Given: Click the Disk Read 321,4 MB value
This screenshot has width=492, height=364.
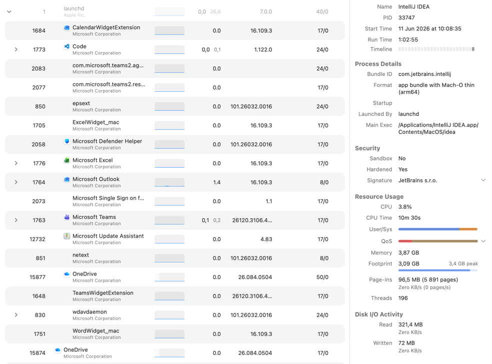Looking at the screenshot, I should point(410,325).
